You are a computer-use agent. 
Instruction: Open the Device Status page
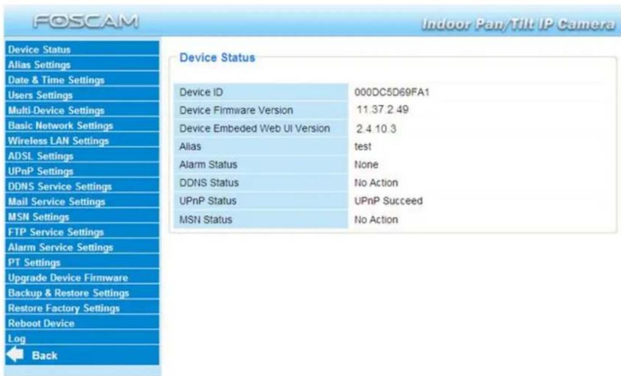click(x=39, y=49)
